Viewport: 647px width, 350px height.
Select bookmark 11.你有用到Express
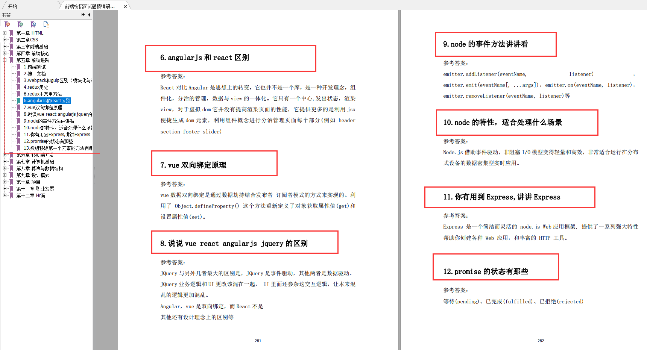click(57, 135)
